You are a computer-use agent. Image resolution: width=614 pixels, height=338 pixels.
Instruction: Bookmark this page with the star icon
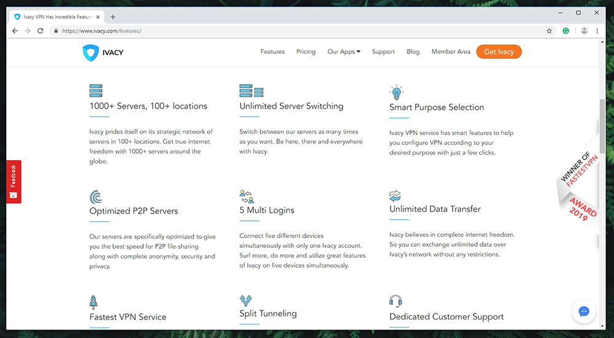(x=549, y=31)
